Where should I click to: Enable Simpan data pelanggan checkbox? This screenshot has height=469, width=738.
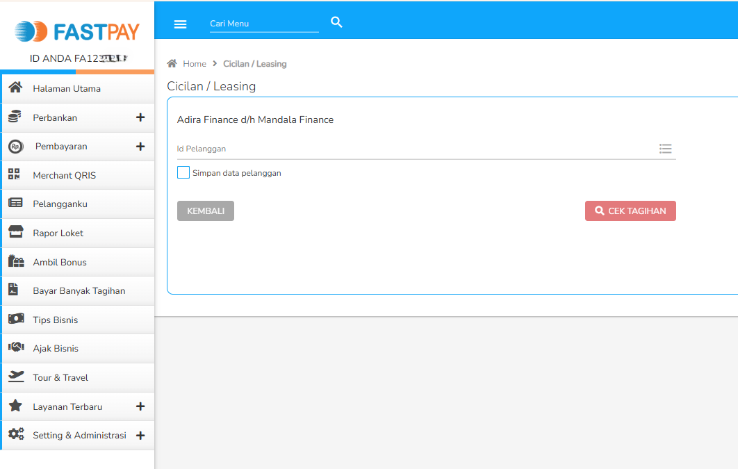tap(183, 173)
